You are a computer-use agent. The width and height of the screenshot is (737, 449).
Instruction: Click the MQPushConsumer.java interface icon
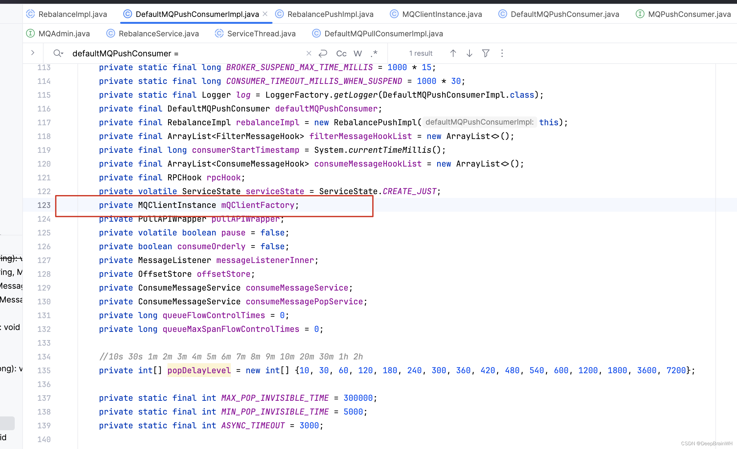[x=640, y=14]
